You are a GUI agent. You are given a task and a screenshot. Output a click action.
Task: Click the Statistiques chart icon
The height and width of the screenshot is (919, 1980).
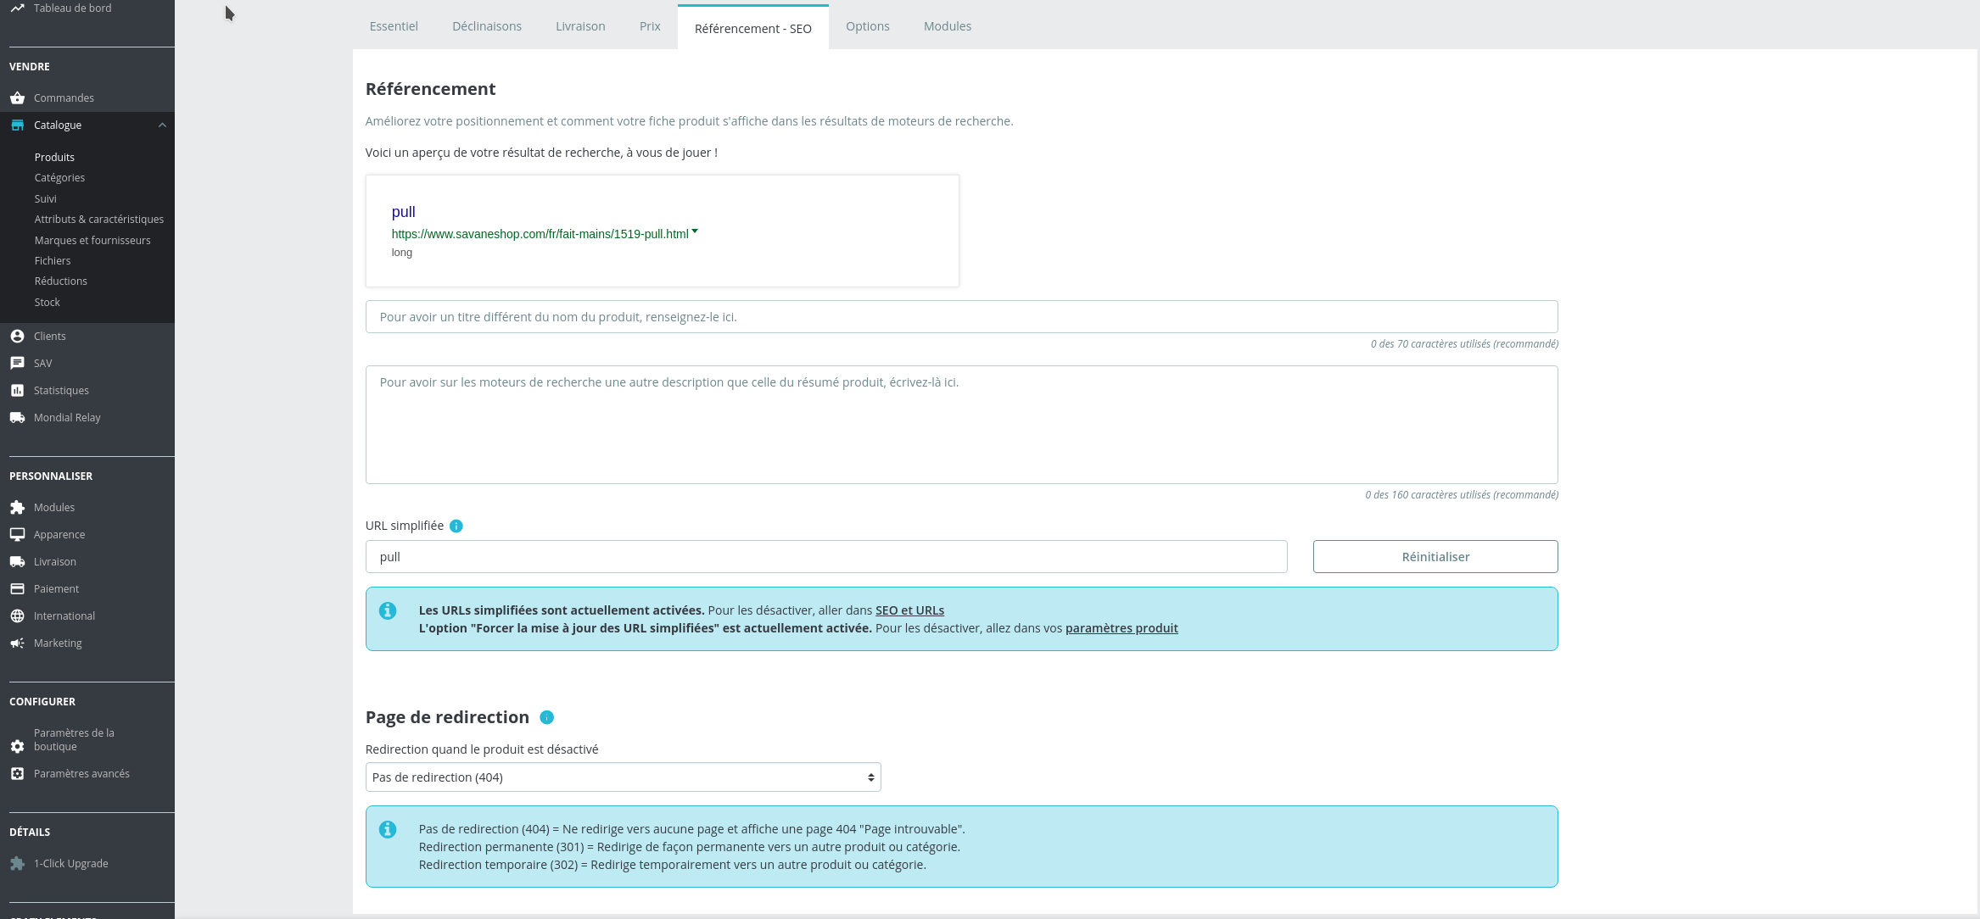tap(17, 391)
